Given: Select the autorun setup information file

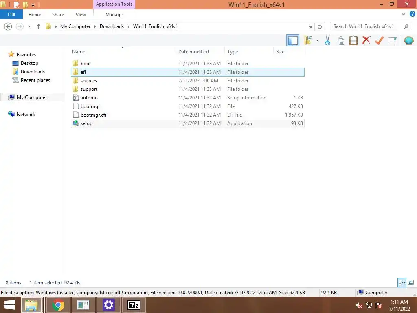Looking at the screenshot, I should pyautogui.click(x=187, y=98).
